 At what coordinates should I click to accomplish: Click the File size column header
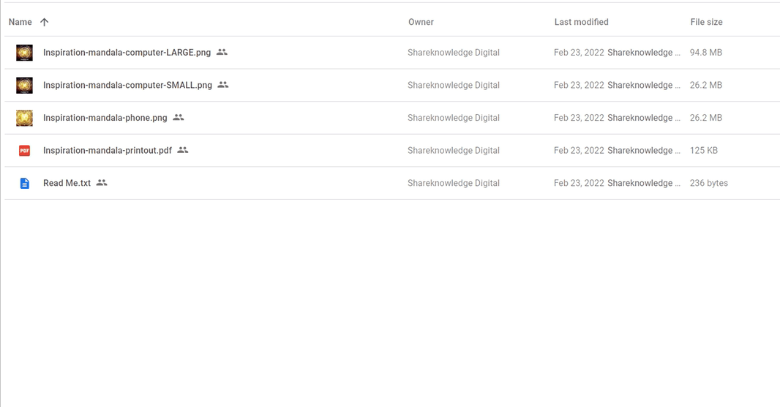coord(706,22)
